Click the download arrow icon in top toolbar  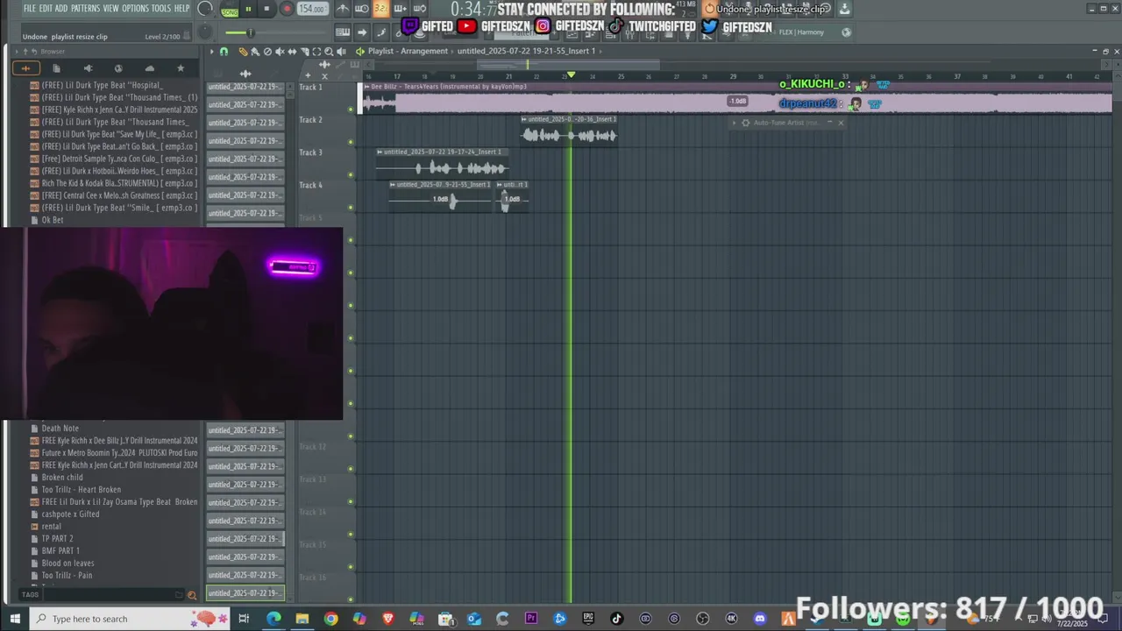coord(844,9)
